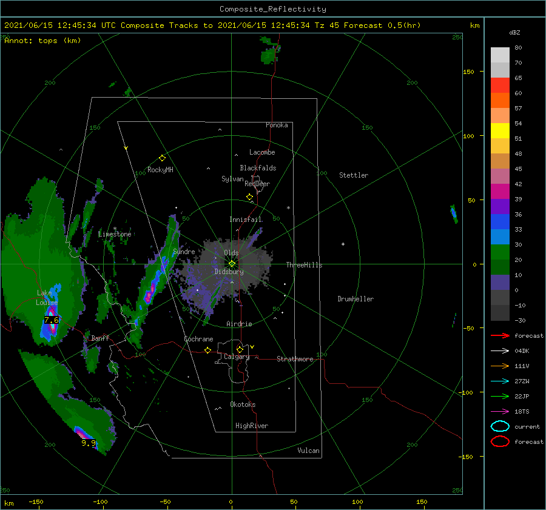546x510 pixels.
Task: Pick the green 22JP arrow legend entry
Action: pyautogui.click(x=500, y=396)
